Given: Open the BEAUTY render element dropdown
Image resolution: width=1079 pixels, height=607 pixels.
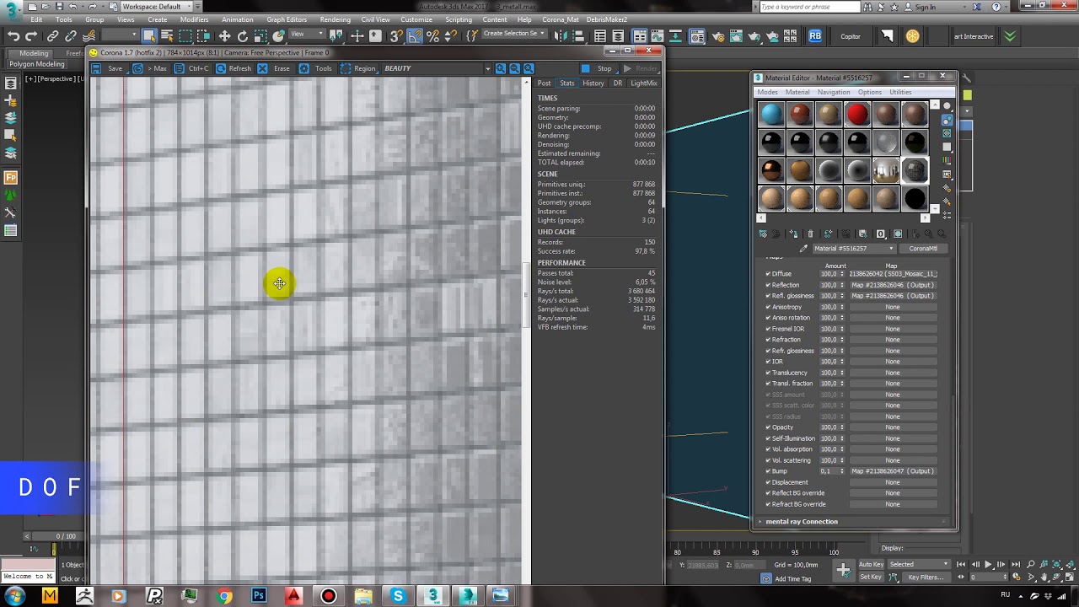Looking at the screenshot, I should pyautogui.click(x=487, y=68).
